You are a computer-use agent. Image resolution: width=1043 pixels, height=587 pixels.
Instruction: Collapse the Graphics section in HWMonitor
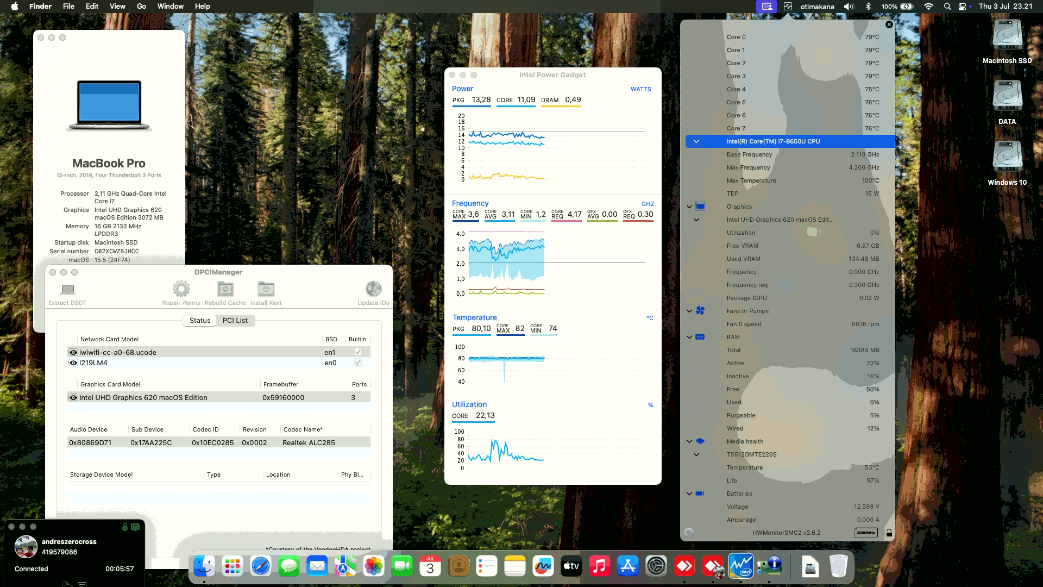click(x=689, y=206)
